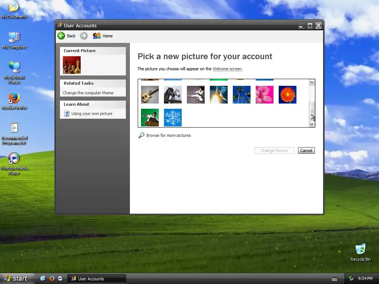Click the Current Picture panel header
This screenshot has width=379, height=284.
coord(93,51)
